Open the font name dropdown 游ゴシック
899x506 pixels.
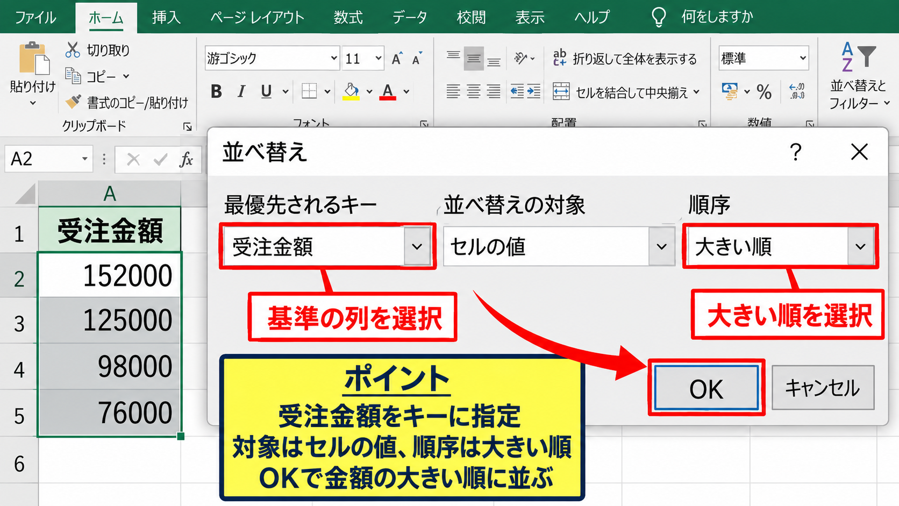click(334, 58)
